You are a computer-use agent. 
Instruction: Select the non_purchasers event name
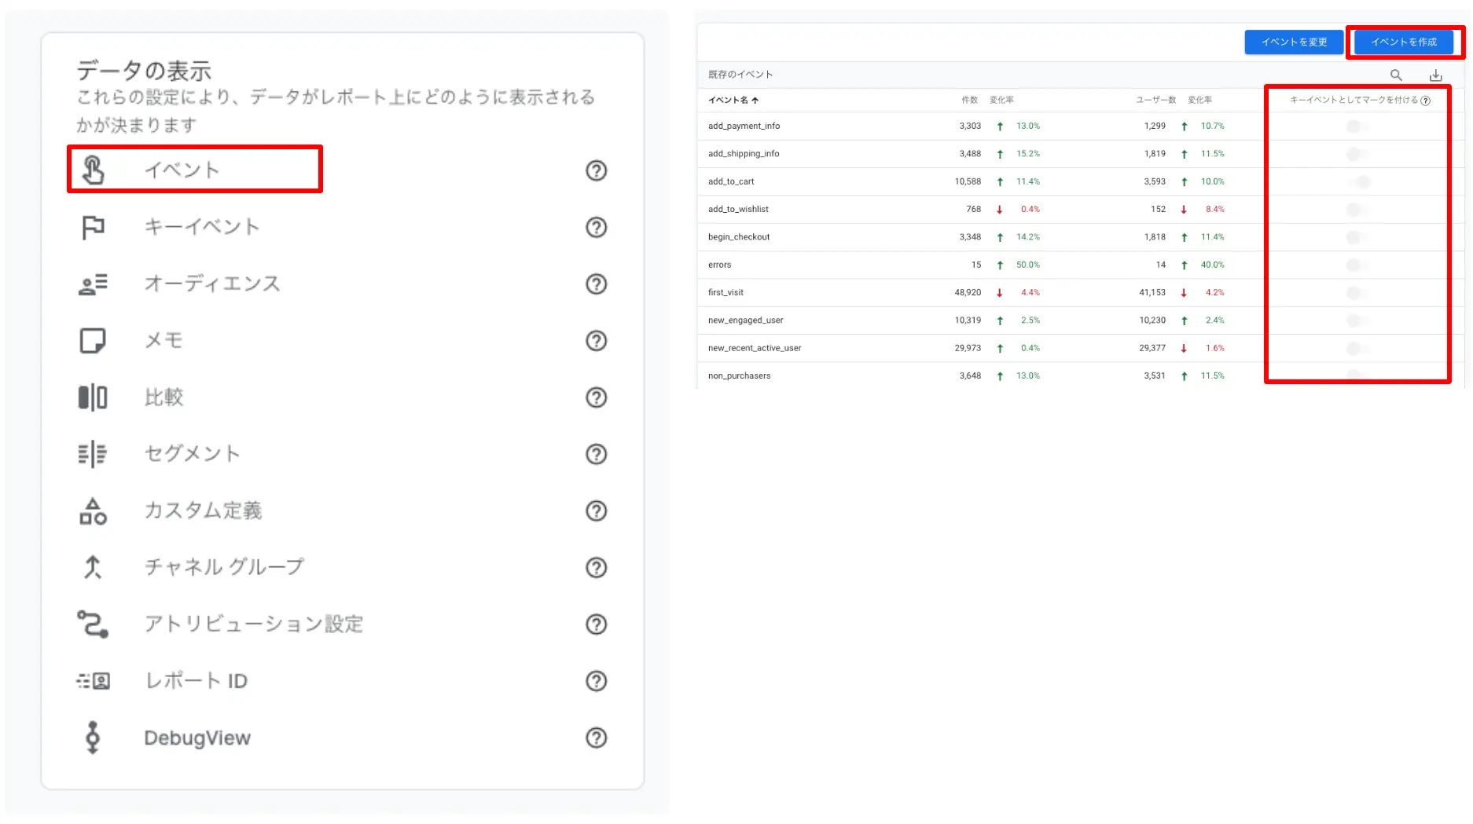click(x=739, y=375)
